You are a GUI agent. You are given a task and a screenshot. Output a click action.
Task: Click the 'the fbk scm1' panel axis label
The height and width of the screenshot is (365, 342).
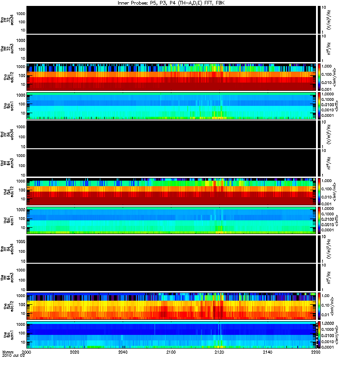pos(9,335)
